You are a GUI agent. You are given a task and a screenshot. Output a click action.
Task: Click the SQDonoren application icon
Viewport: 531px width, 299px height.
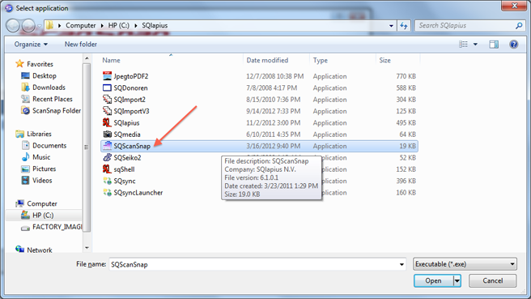click(107, 88)
